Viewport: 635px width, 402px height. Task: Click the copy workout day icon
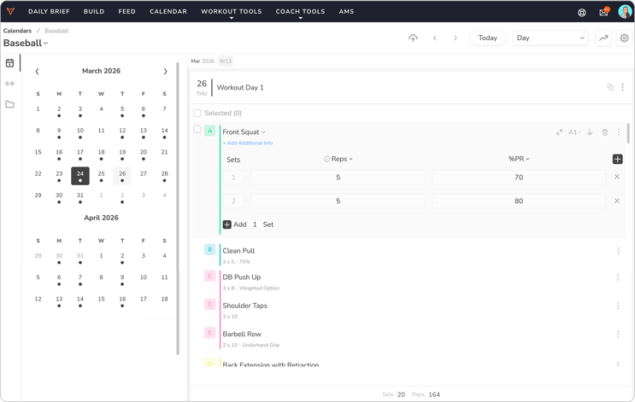(610, 87)
